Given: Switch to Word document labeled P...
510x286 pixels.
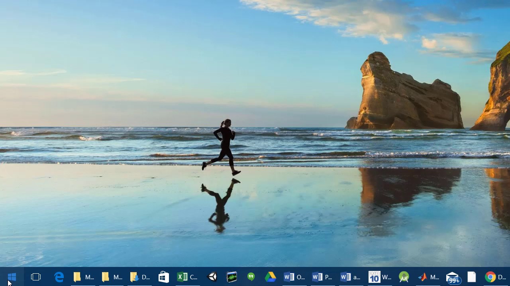Looking at the screenshot, I should pyautogui.click(x=322, y=277).
